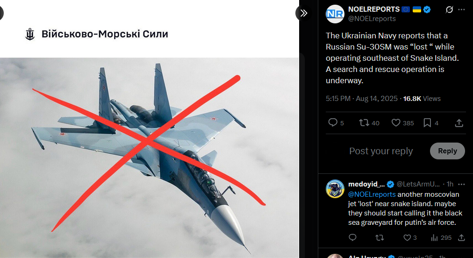Open medoyid's profile avatar
This screenshot has height=258, width=473.
point(335,189)
